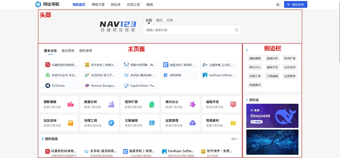Image resolution: width=340 pixels, height=158 pixels.
Task: Open the 运营管理 cloud category card
Action: 181,123
